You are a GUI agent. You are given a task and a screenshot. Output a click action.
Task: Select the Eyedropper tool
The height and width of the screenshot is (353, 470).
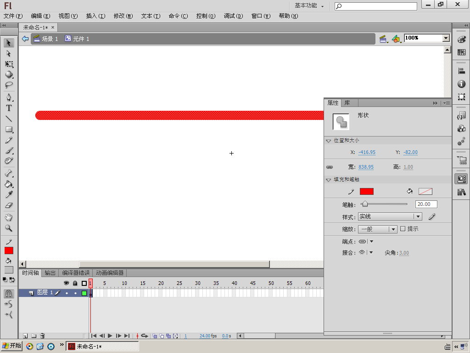(9, 194)
